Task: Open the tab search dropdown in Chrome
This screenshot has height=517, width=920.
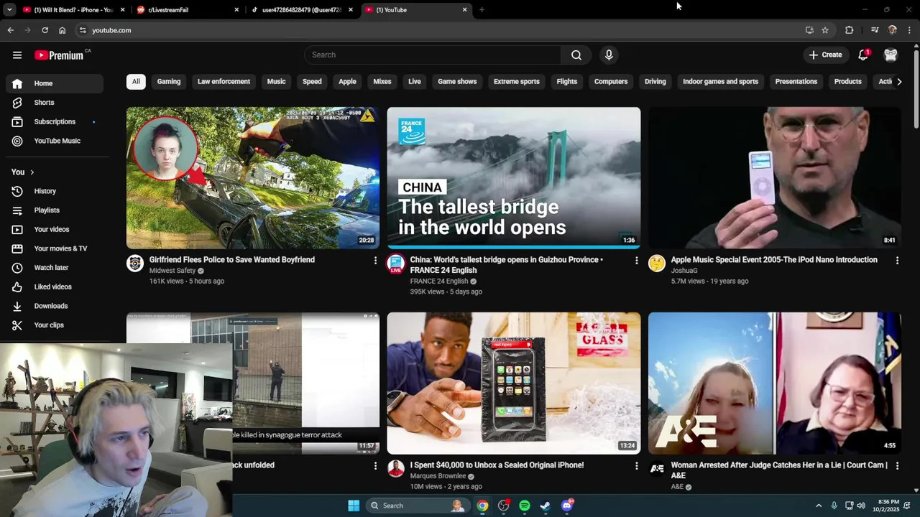Action: pos(9,10)
